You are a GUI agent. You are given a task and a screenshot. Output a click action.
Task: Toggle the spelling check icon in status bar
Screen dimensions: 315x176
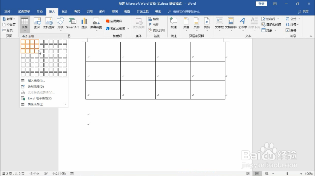(46, 173)
